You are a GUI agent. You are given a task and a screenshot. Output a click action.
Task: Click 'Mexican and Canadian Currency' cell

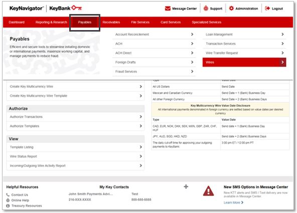tap(186, 93)
